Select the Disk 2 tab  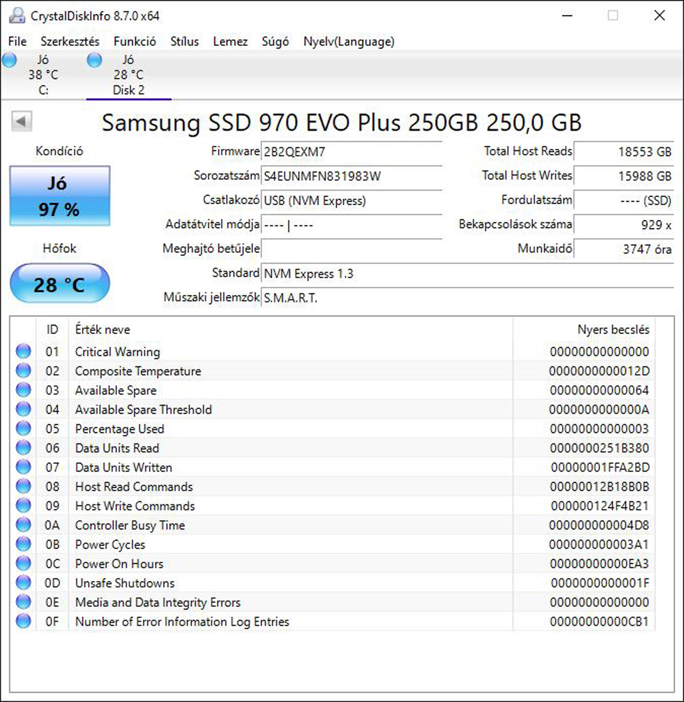[x=128, y=75]
